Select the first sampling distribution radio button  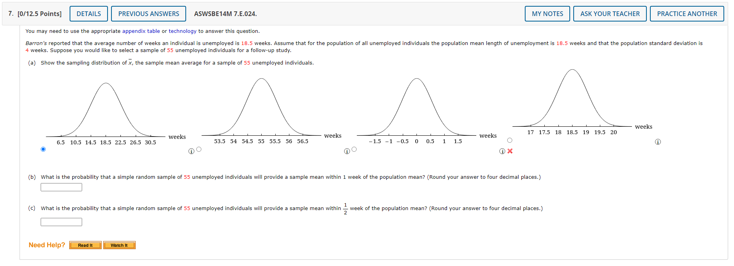point(43,149)
